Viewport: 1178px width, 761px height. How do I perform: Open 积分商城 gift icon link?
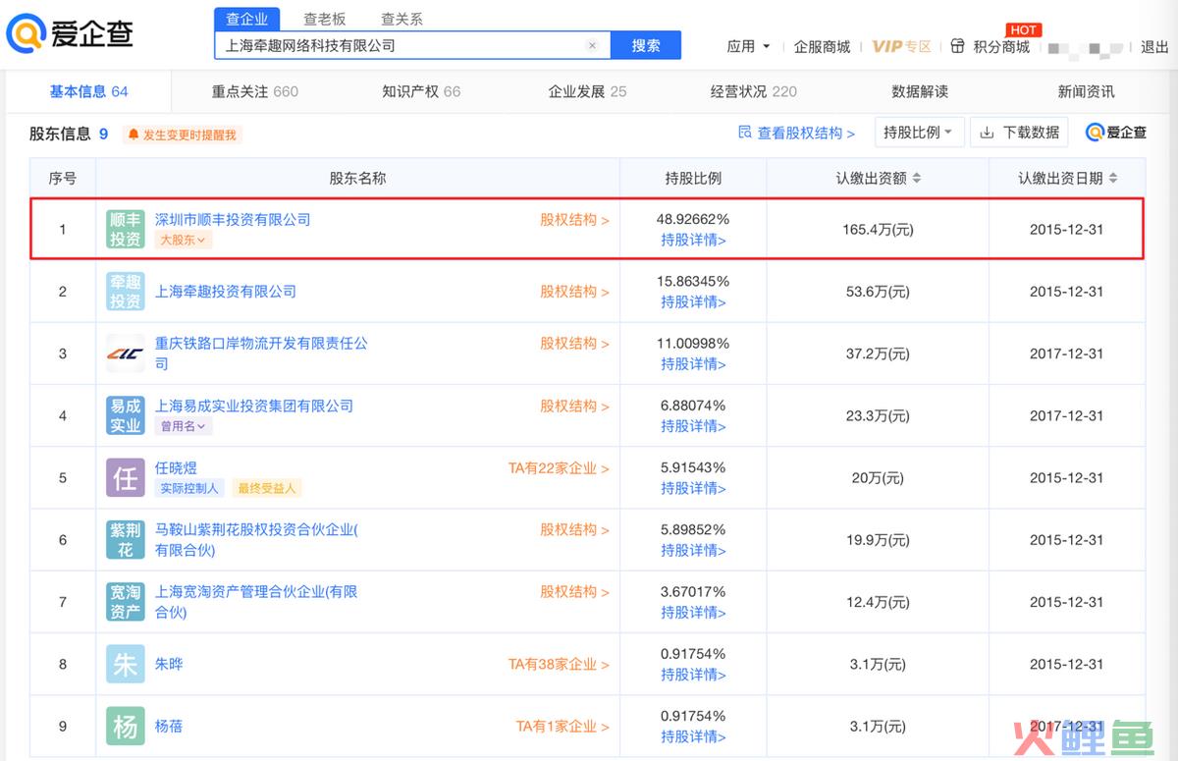pos(958,46)
